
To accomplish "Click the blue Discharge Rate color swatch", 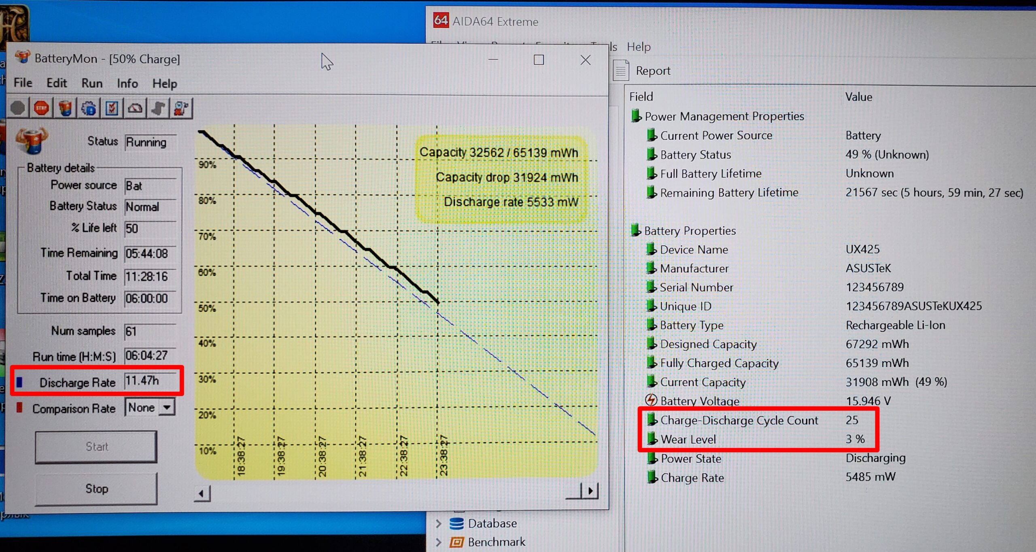I will point(19,382).
